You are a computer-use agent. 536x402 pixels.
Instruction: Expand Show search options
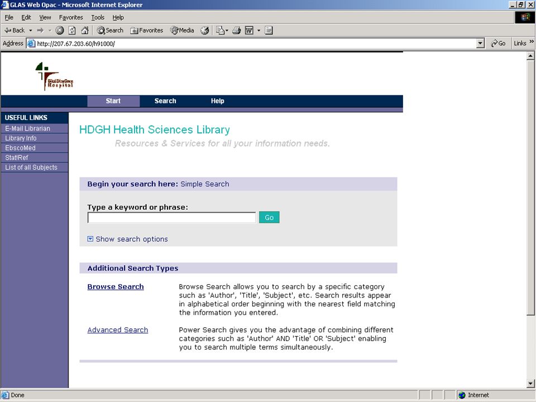click(x=127, y=239)
